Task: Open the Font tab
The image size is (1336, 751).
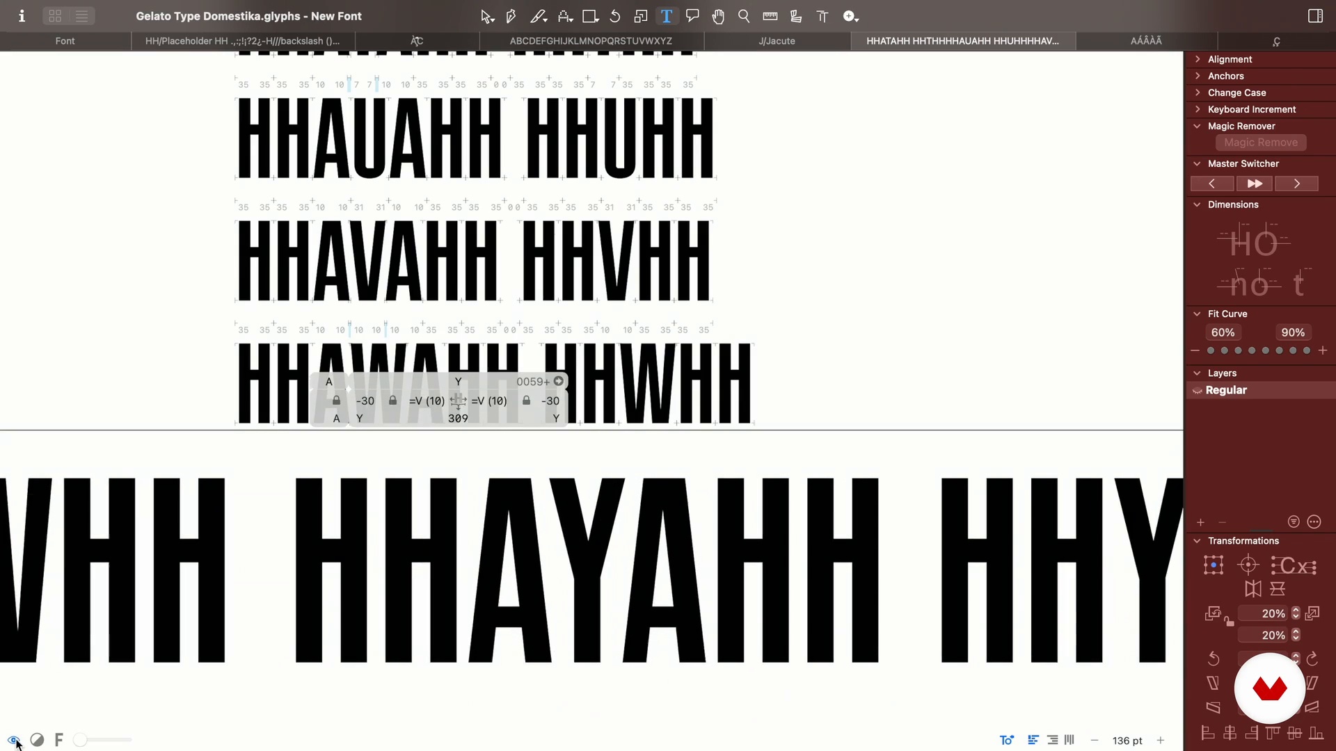Action: coord(65,41)
